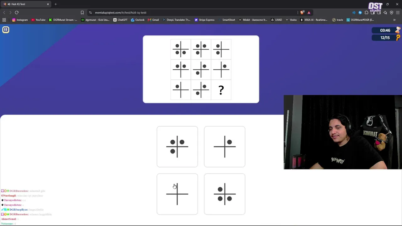
Task: Open the DeepL Translate bookmark
Action: coord(176,20)
